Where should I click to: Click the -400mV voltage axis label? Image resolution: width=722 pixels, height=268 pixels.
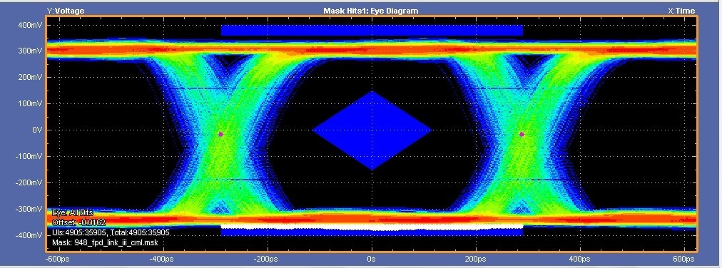click(29, 235)
